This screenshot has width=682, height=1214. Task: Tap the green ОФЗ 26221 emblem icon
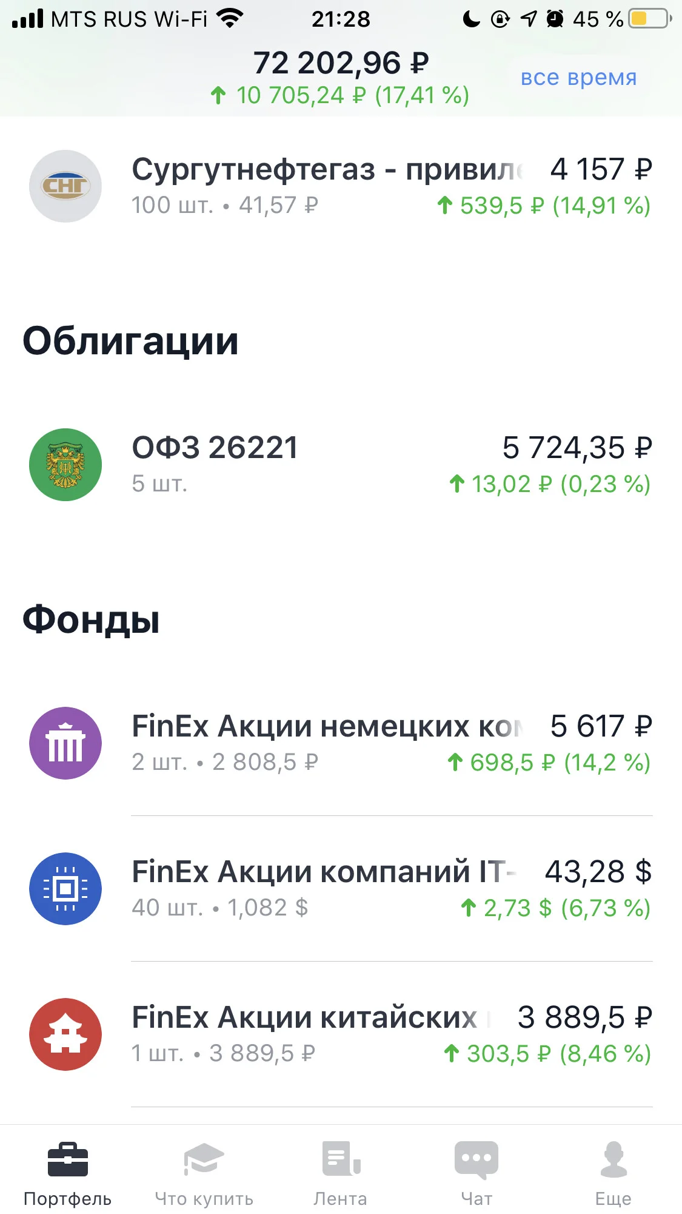pyautogui.click(x=65, y=465)
